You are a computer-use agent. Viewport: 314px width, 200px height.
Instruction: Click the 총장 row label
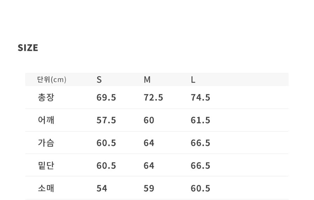pos(46,97)
